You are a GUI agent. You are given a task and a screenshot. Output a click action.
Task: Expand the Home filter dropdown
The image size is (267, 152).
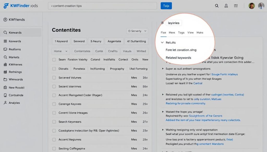(x=60, y=51)
